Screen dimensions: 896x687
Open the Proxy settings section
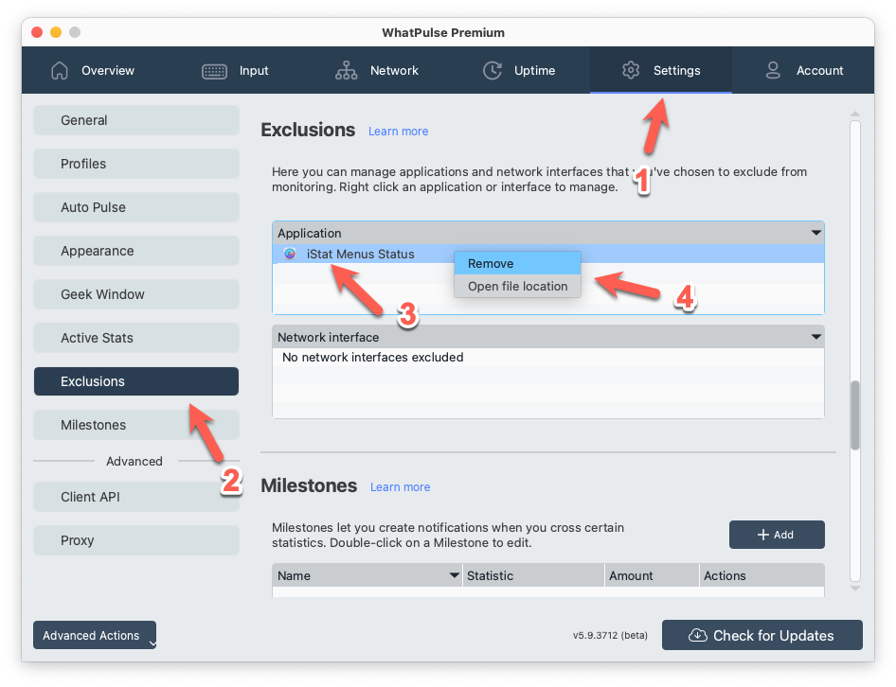click(x=136, y=540)
